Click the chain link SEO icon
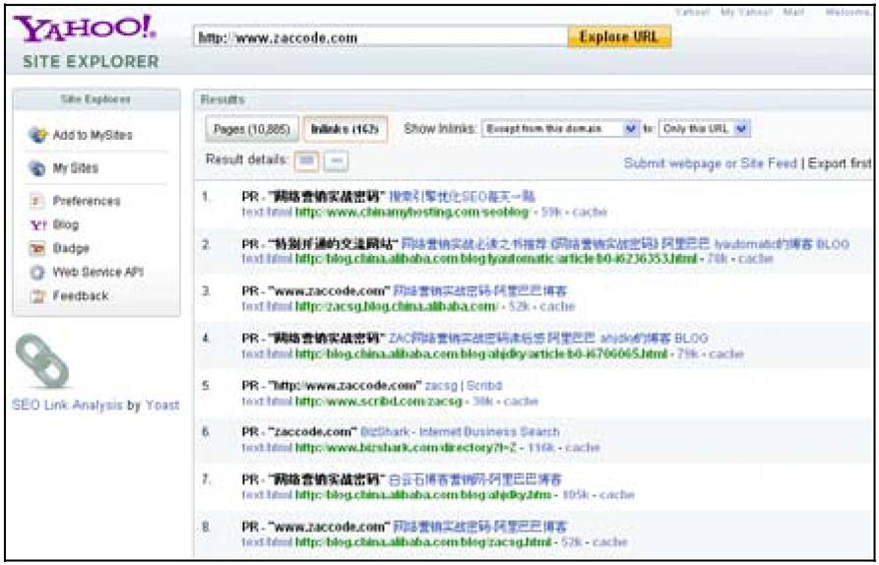The image size is (879, 565). 42,361
